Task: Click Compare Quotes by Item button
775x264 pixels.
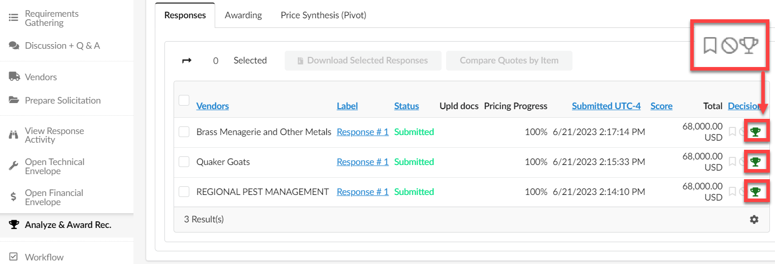Action: [x=509, y=61]
